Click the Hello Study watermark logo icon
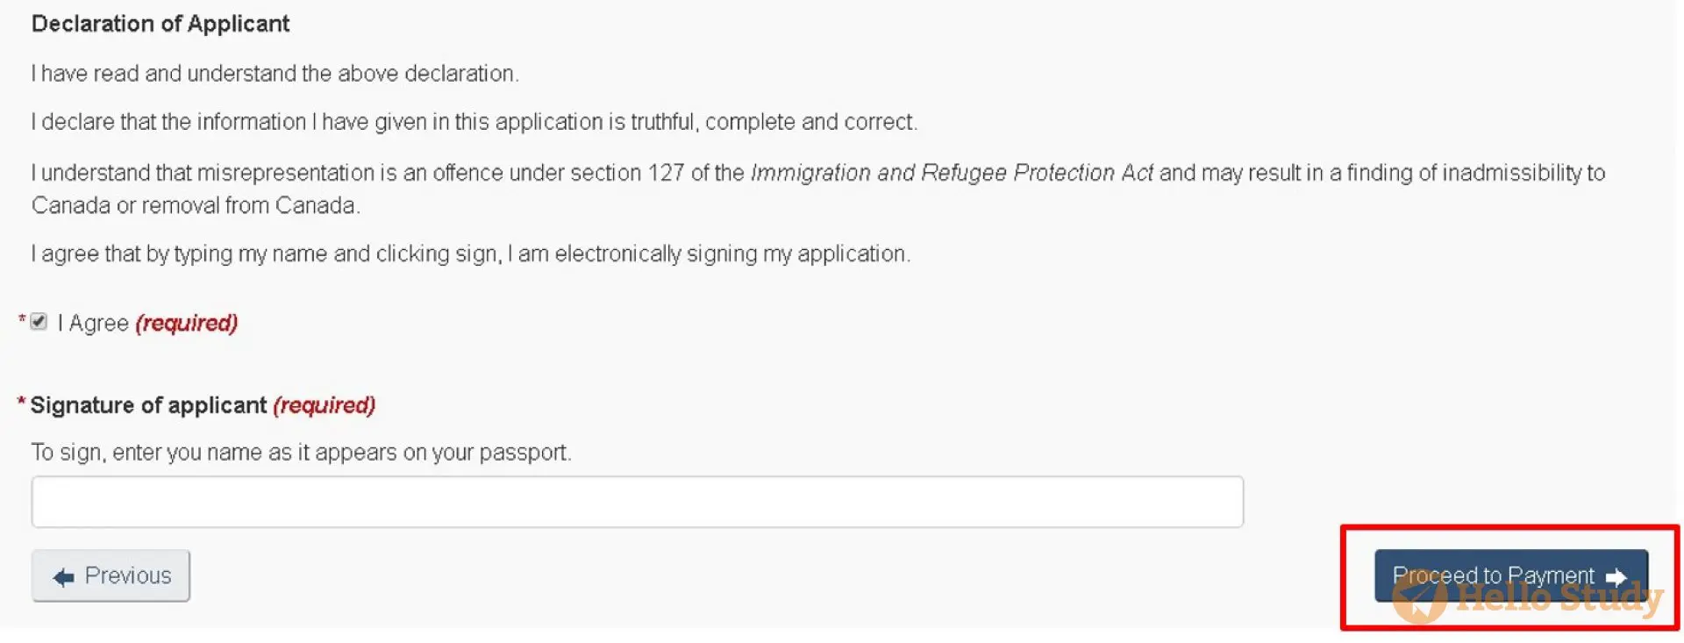 pos(1419,598)
